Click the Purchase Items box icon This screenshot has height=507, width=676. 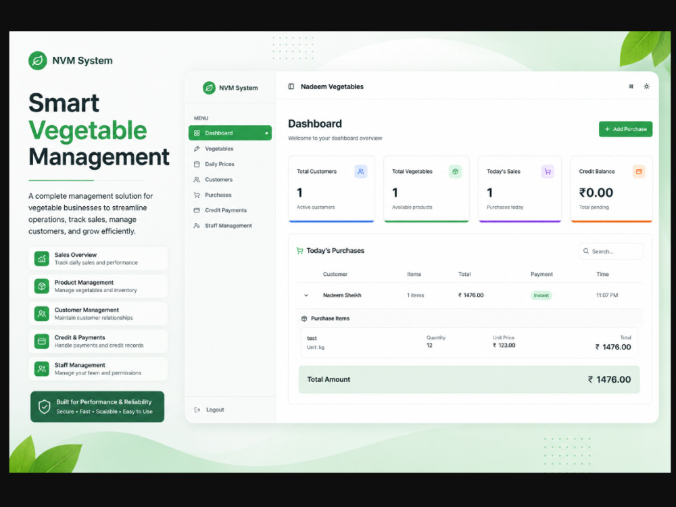click(304, 318)
